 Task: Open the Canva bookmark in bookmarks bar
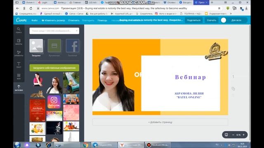(x=74, y=14)
